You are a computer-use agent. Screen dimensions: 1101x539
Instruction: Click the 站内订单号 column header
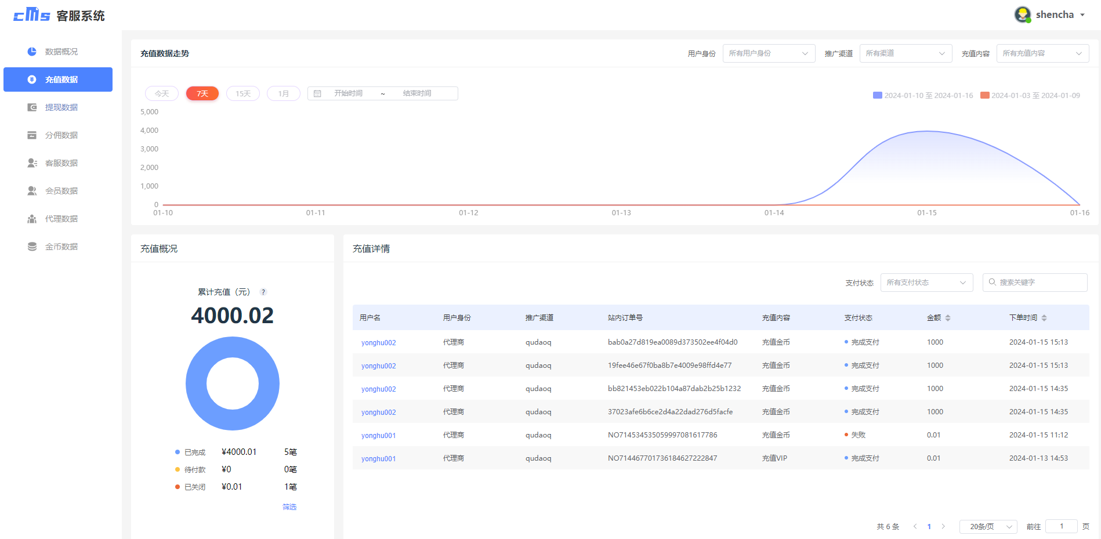coord(625,317)
